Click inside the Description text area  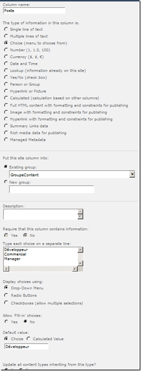pyautogui.click(x=41, y=214)
